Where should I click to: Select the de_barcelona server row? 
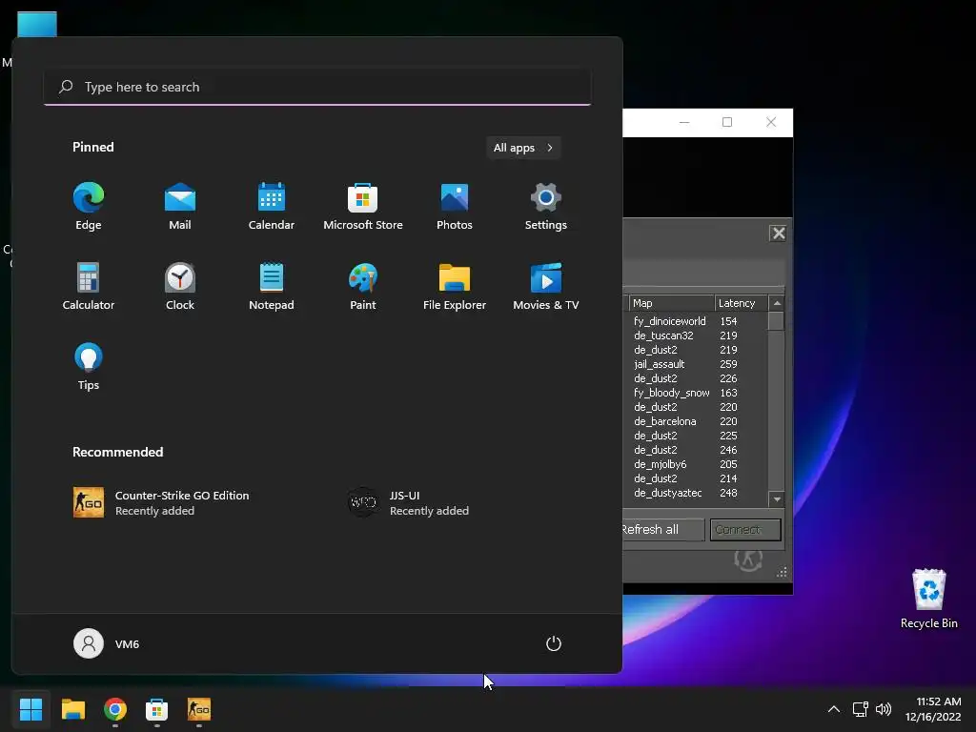695,421
